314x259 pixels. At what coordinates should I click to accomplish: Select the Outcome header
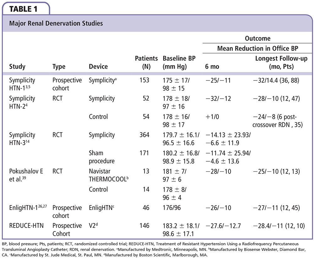tap(257, 39)
